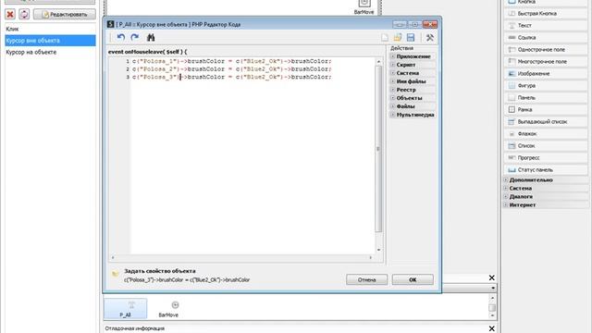Click code line 2 with Polosa_2

pyautogui.click(x=232, y=69)
